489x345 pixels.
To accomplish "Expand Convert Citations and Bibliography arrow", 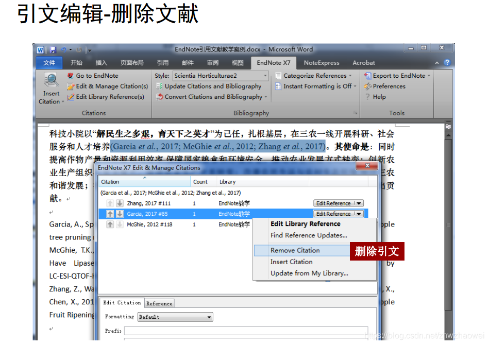I will point(266,97).
